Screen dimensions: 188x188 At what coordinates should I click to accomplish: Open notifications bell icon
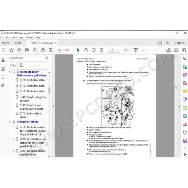(167, 43)
